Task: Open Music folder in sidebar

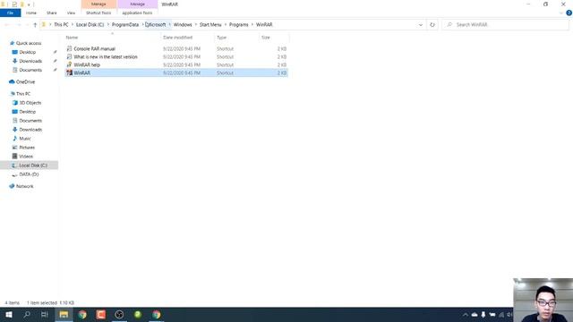Action: [25, 139]
